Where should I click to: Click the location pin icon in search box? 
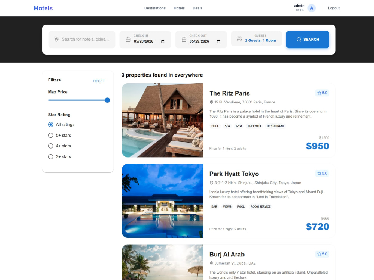(x=57, y=40)
